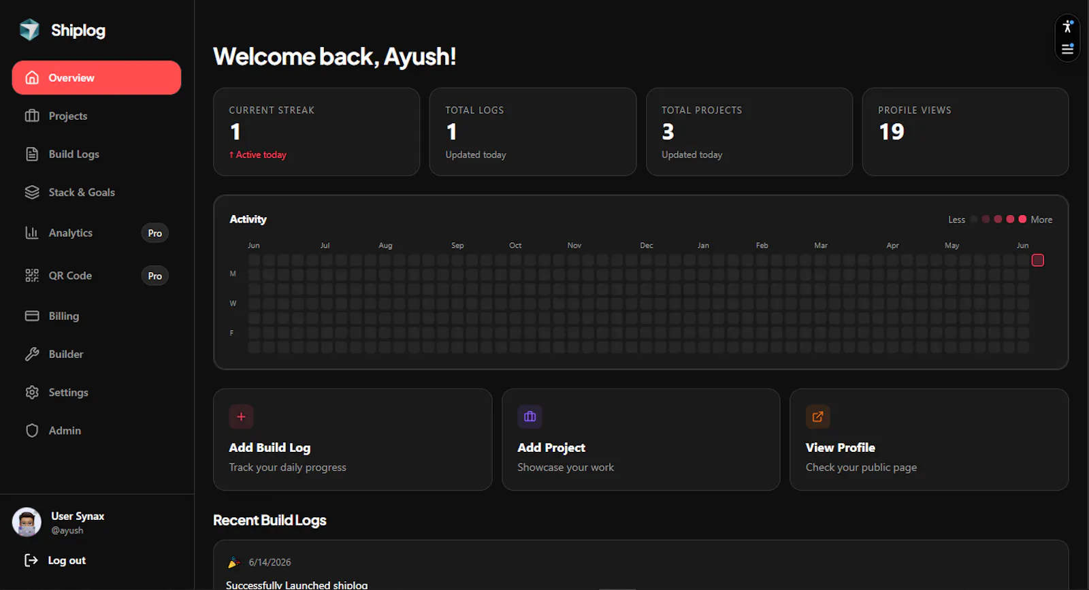Click the accessibility person icon

coord(1067,27)
